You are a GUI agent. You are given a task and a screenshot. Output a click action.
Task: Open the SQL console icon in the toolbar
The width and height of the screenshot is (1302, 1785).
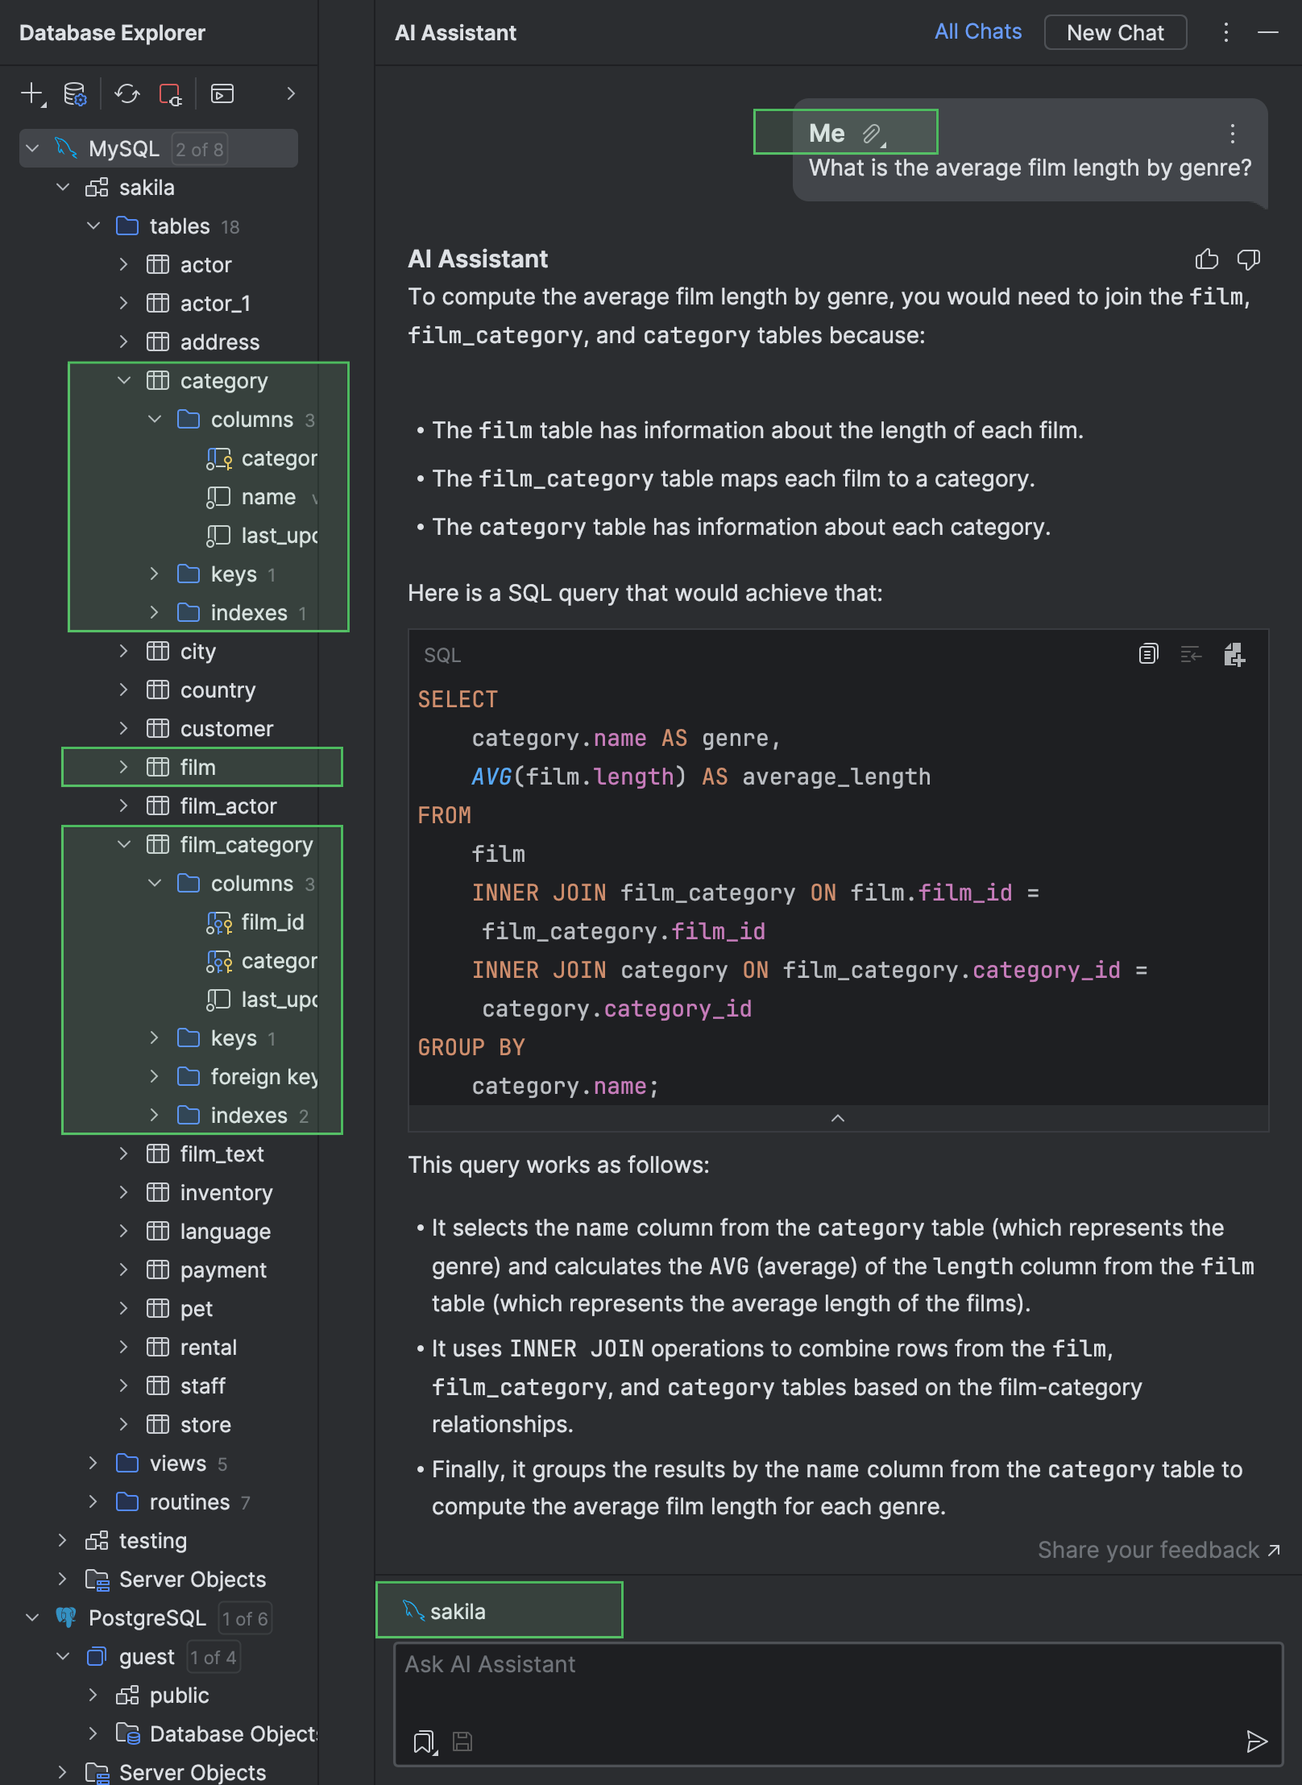[222, 93]
